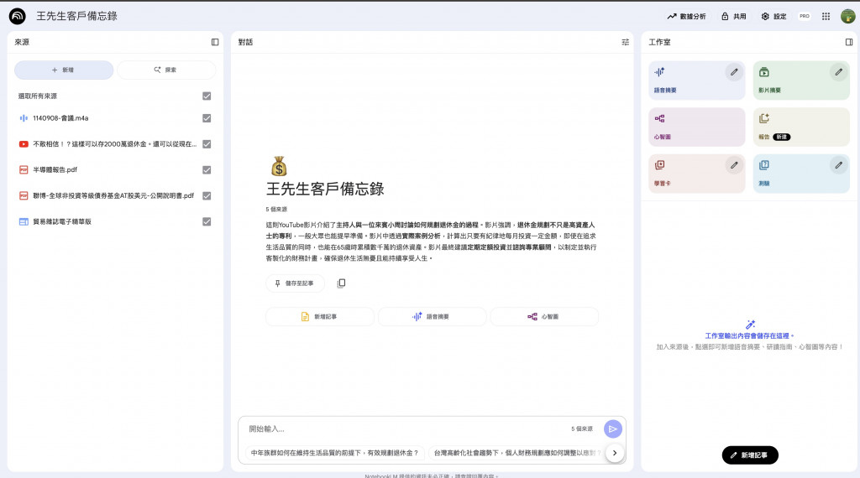860x478 pixels.
Task: Show next suggested questions with chevron
Action: pyautogui.click(x=615, y=453)
